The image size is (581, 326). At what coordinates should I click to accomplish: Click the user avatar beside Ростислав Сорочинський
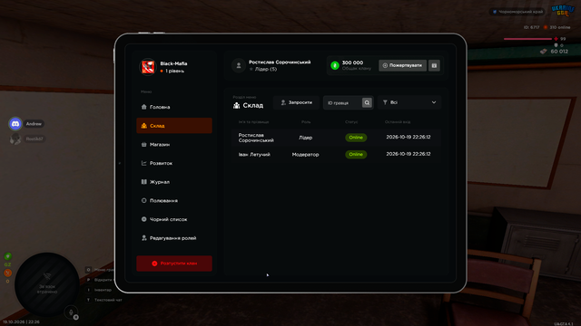[239, 65]
